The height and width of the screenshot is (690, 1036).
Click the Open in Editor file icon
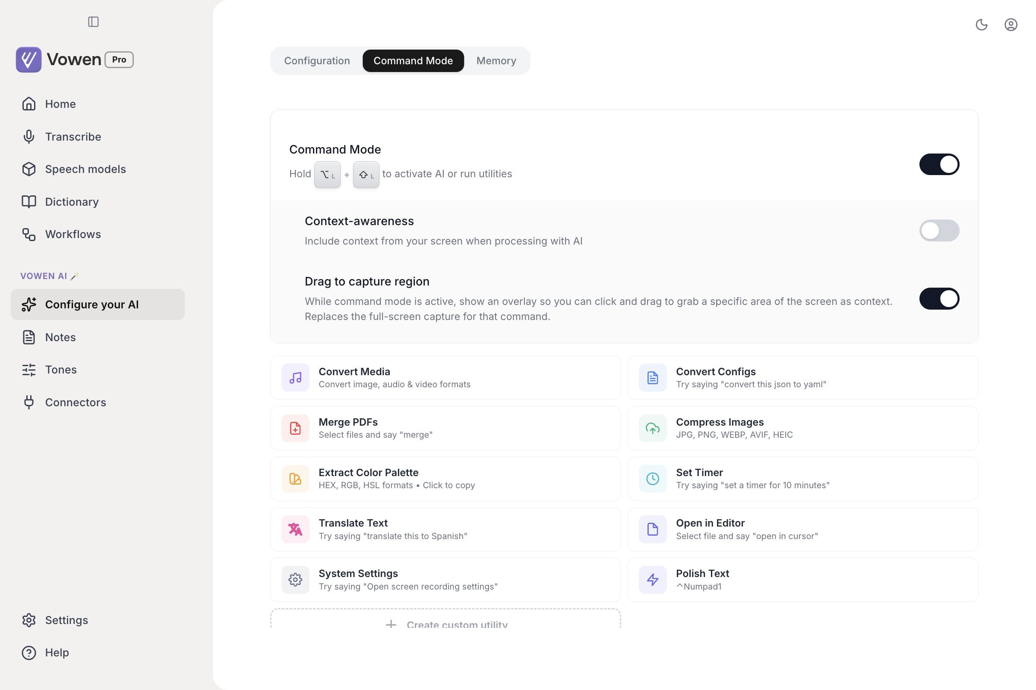click(652, 530)
